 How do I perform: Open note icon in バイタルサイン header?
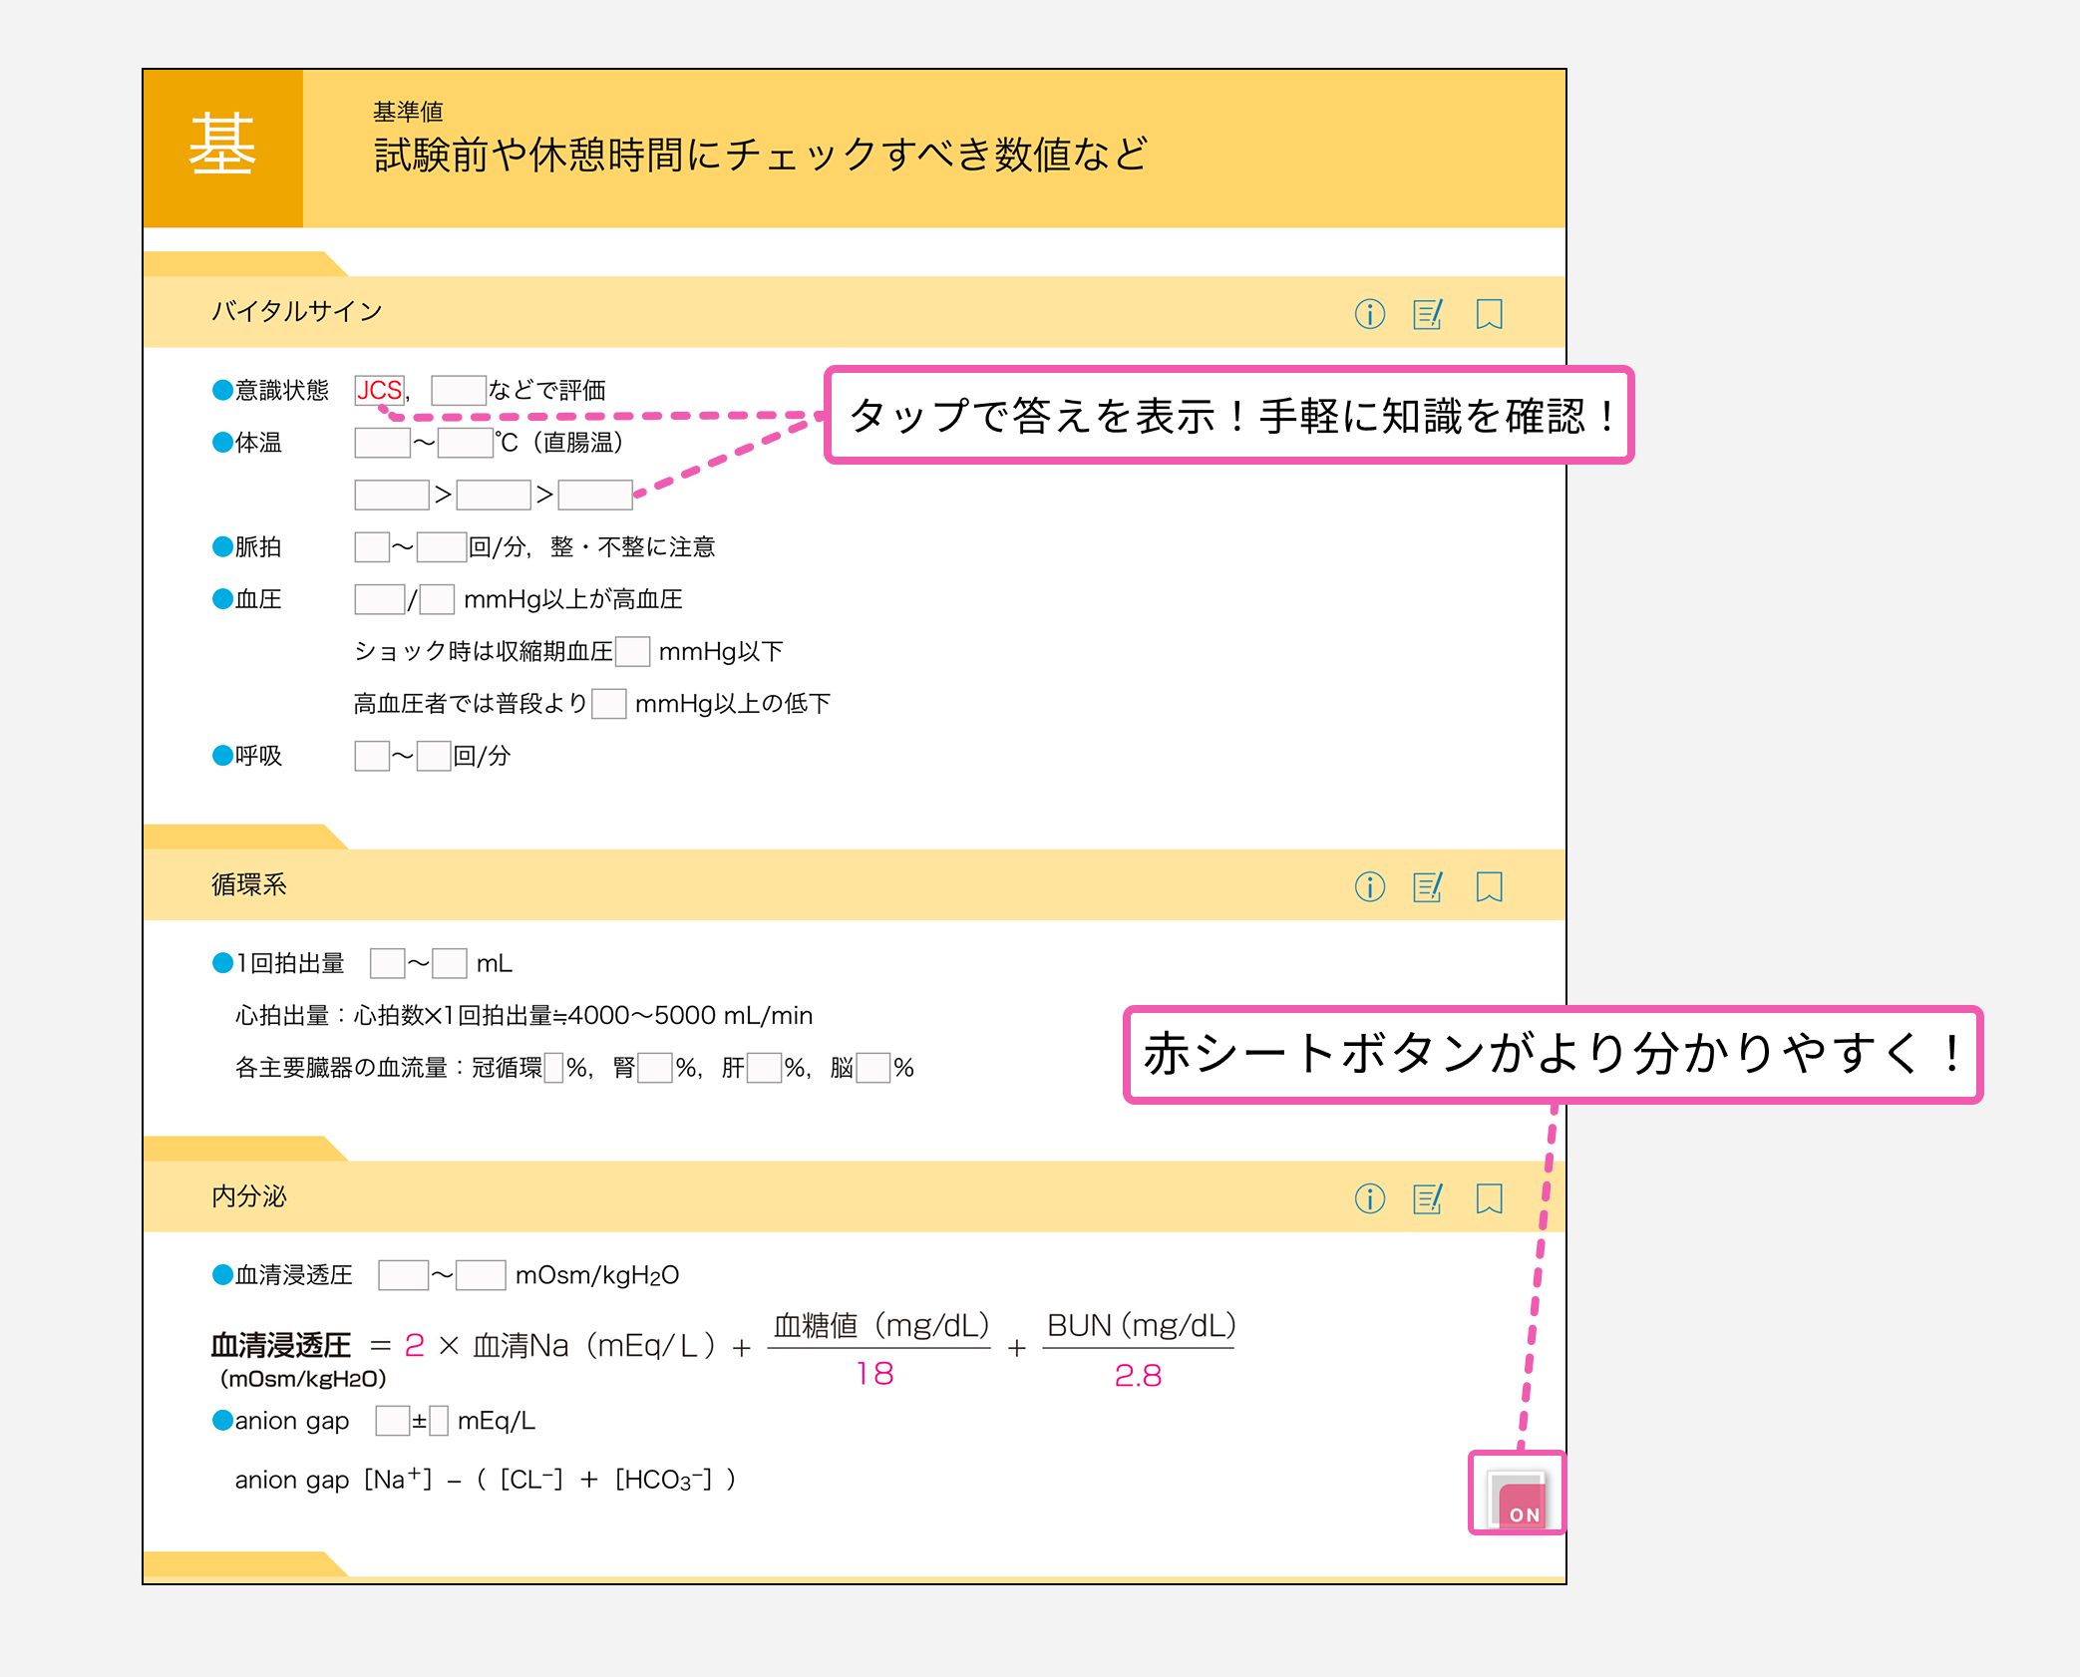[1428, 314]
